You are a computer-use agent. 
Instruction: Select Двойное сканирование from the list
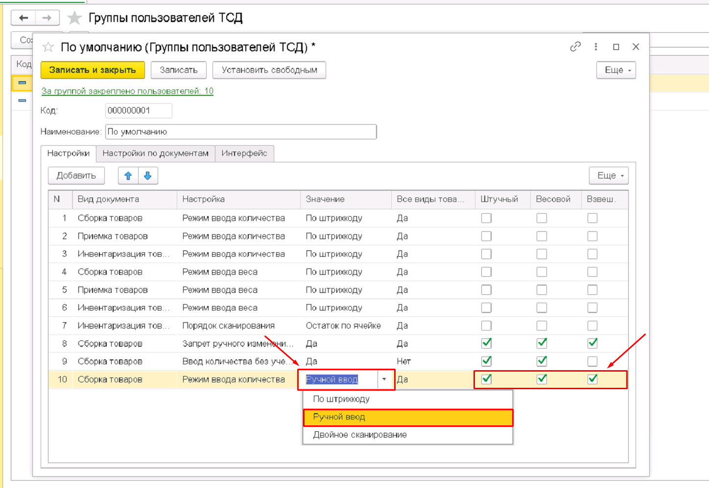[x=360, y=435]
